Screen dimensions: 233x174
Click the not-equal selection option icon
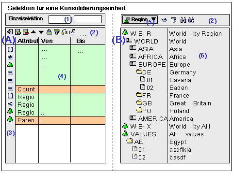(x=10, y=57)
